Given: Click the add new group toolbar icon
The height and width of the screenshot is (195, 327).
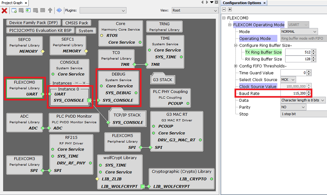Looking at the screenshot, I should [14, 10].
